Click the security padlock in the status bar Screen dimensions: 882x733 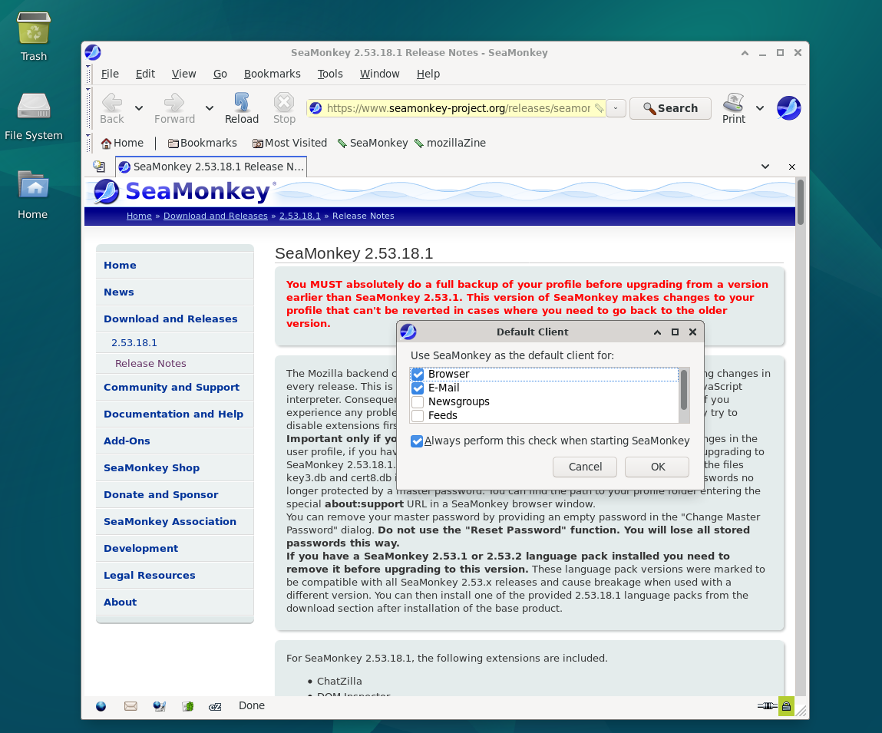pos(785,705)
